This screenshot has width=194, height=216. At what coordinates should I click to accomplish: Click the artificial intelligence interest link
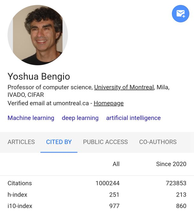[133, 118]
